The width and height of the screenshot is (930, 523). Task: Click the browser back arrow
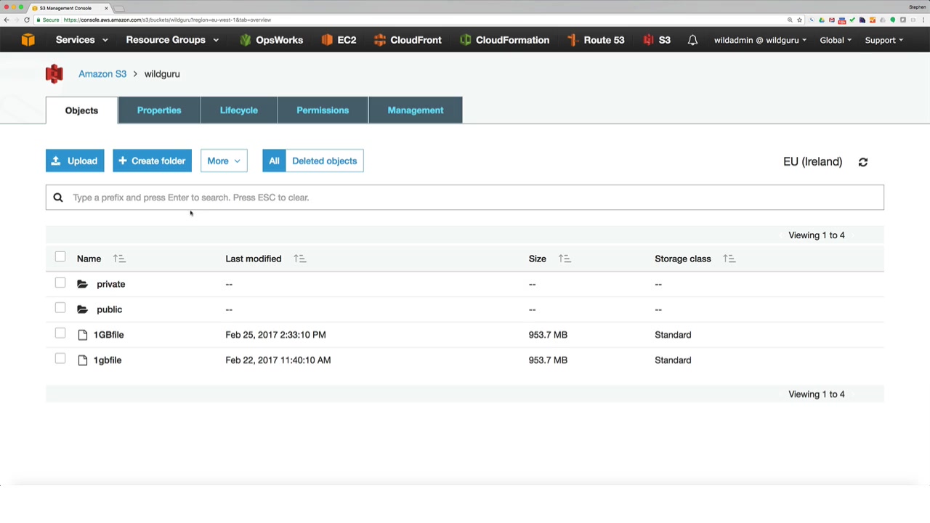tap(7, 20)
